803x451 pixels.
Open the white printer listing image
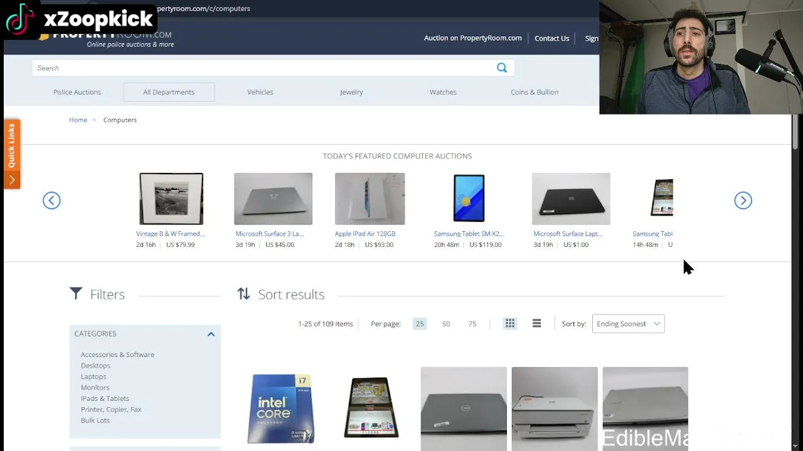pyautogui.click(x=555, y=408)
